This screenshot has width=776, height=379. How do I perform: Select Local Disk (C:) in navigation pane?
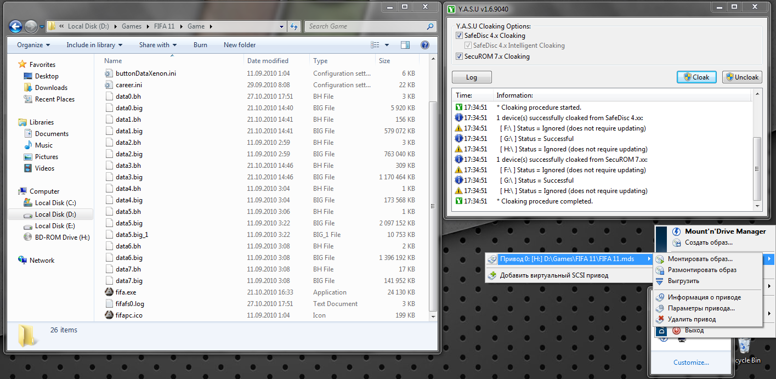[x=55, y=203]
